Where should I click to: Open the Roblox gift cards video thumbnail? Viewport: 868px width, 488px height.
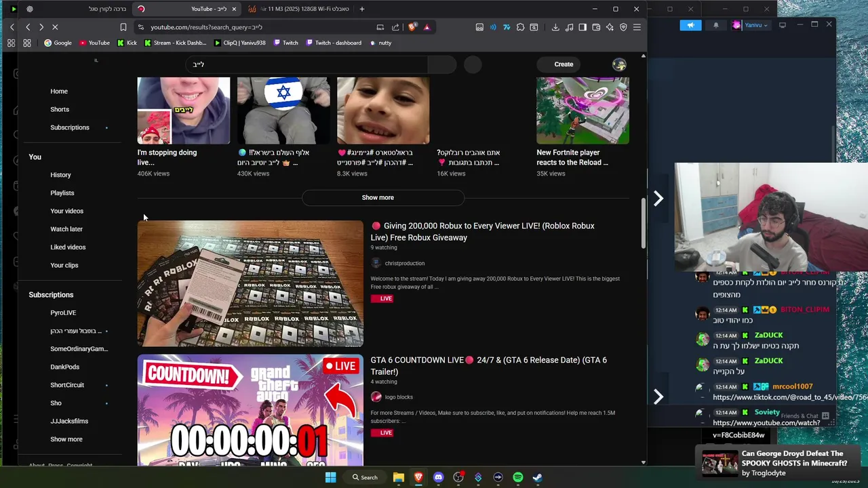tap(250, 283)
